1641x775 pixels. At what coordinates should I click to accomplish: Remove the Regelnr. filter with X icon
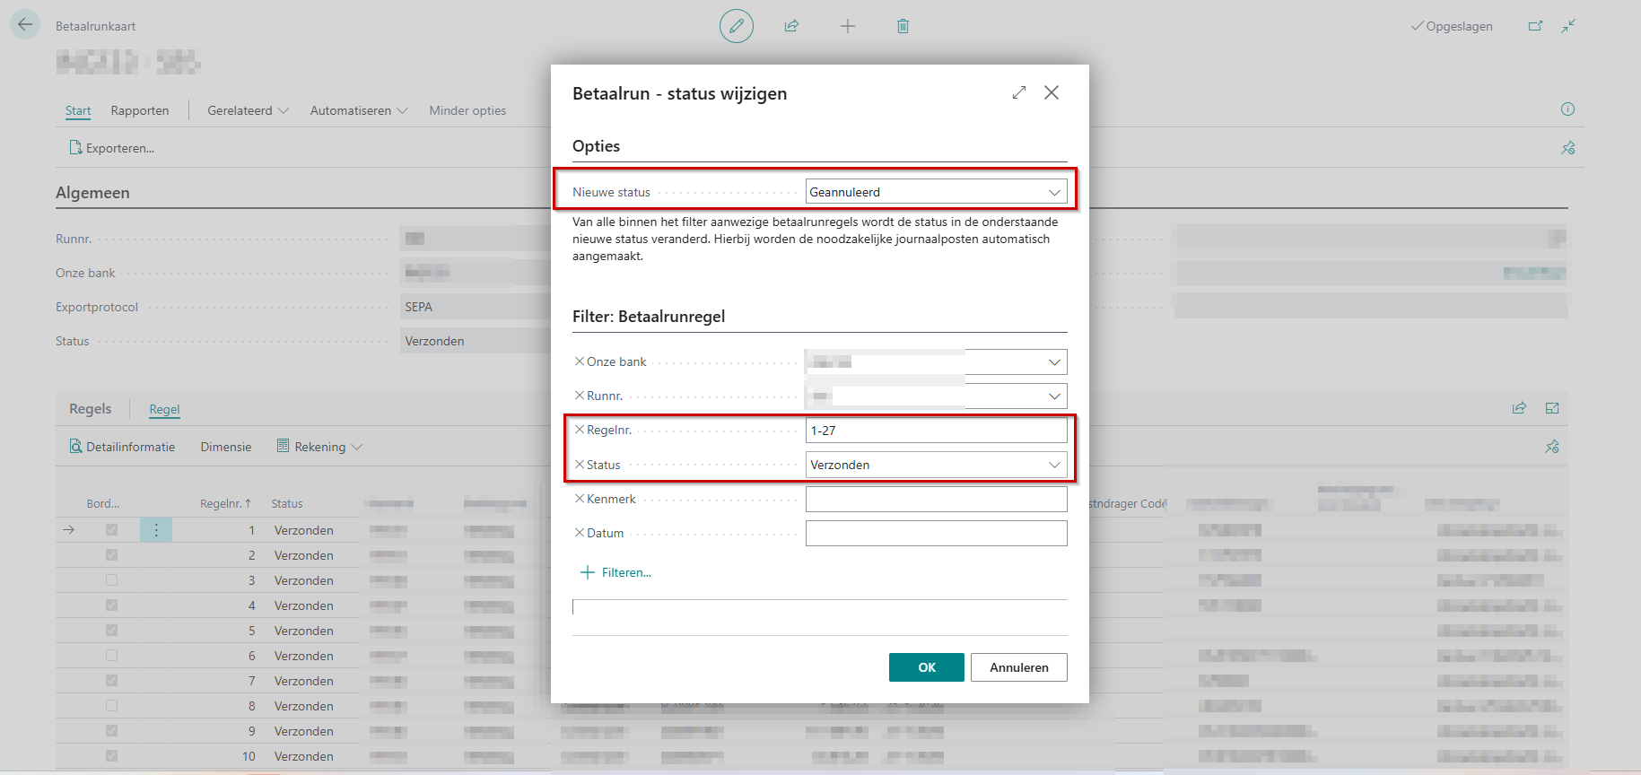pos(579,430)
